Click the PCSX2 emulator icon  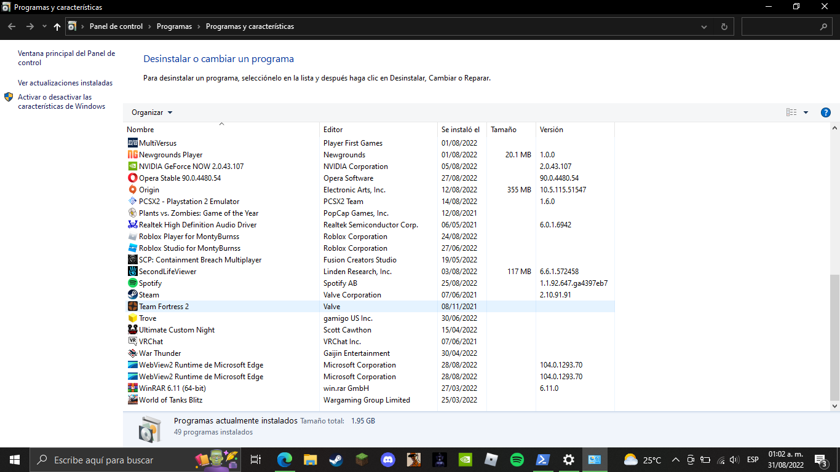tap(132, 202)
